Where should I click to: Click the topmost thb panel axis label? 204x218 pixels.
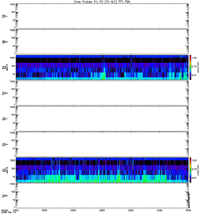(5, 16)
